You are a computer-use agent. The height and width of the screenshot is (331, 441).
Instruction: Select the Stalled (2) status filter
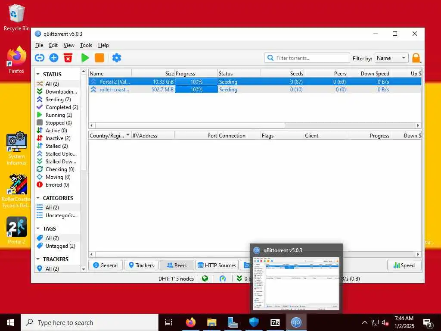pos(57,146)
